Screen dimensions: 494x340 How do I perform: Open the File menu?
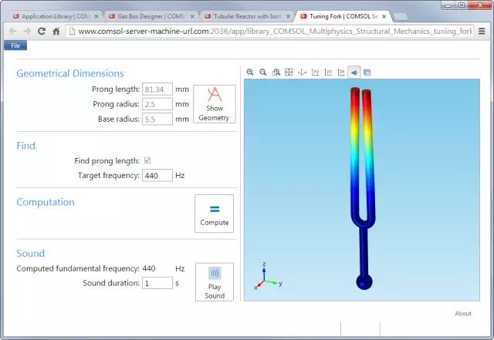(x=15, y=45)
